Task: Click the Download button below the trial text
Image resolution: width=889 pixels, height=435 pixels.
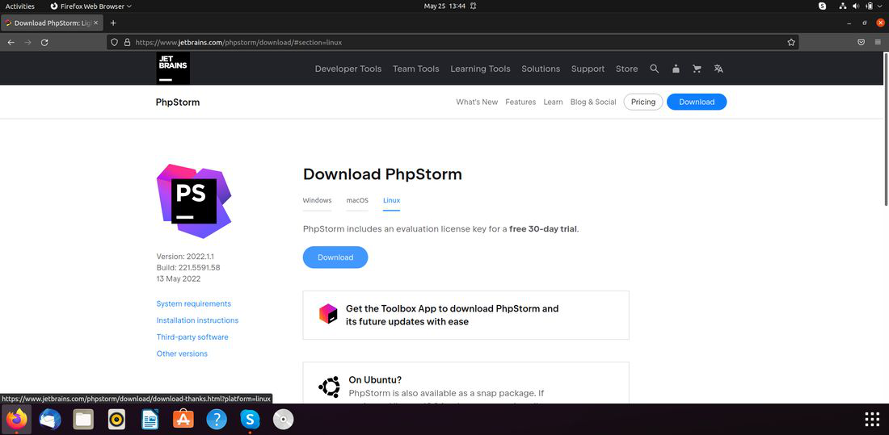Action: (x=335, y=257)
